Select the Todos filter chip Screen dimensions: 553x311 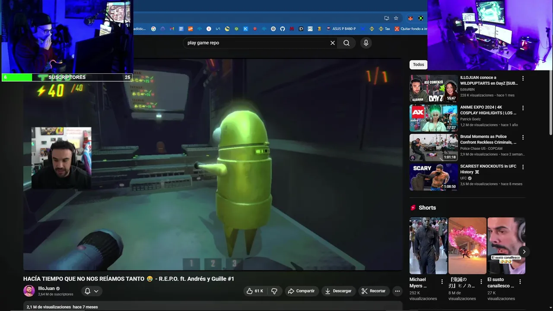(x=418, y=64)
